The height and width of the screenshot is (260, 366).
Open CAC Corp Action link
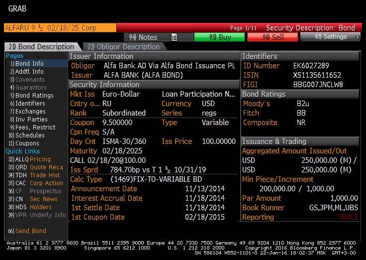click(35, 183)
